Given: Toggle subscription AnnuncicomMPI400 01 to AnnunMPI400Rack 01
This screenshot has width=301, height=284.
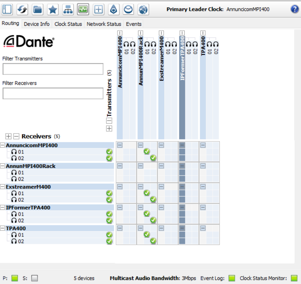Looking at the screenshot, I should [x=147, y=152].
